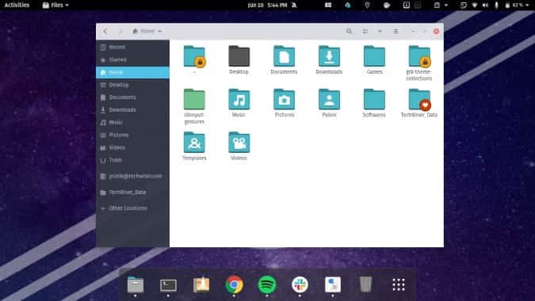This screenshot has width=535, height=301.
Task: Launch Spotify from the dock
Action: [267, 284]
